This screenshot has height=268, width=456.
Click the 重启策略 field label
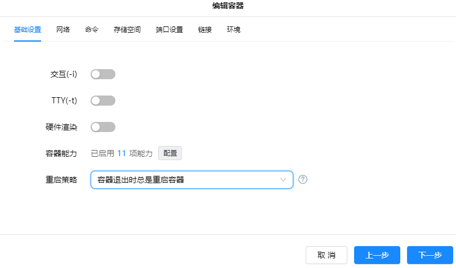coord(61,180)
